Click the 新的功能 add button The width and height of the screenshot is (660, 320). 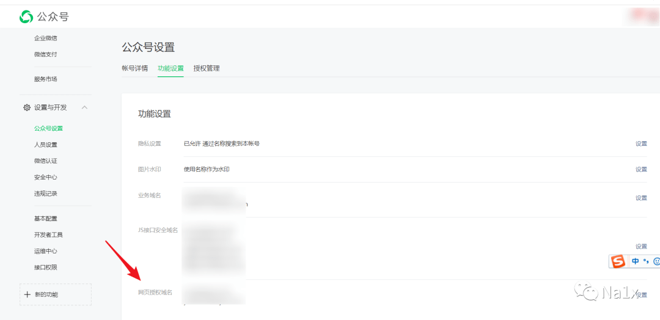click(56, 295)
